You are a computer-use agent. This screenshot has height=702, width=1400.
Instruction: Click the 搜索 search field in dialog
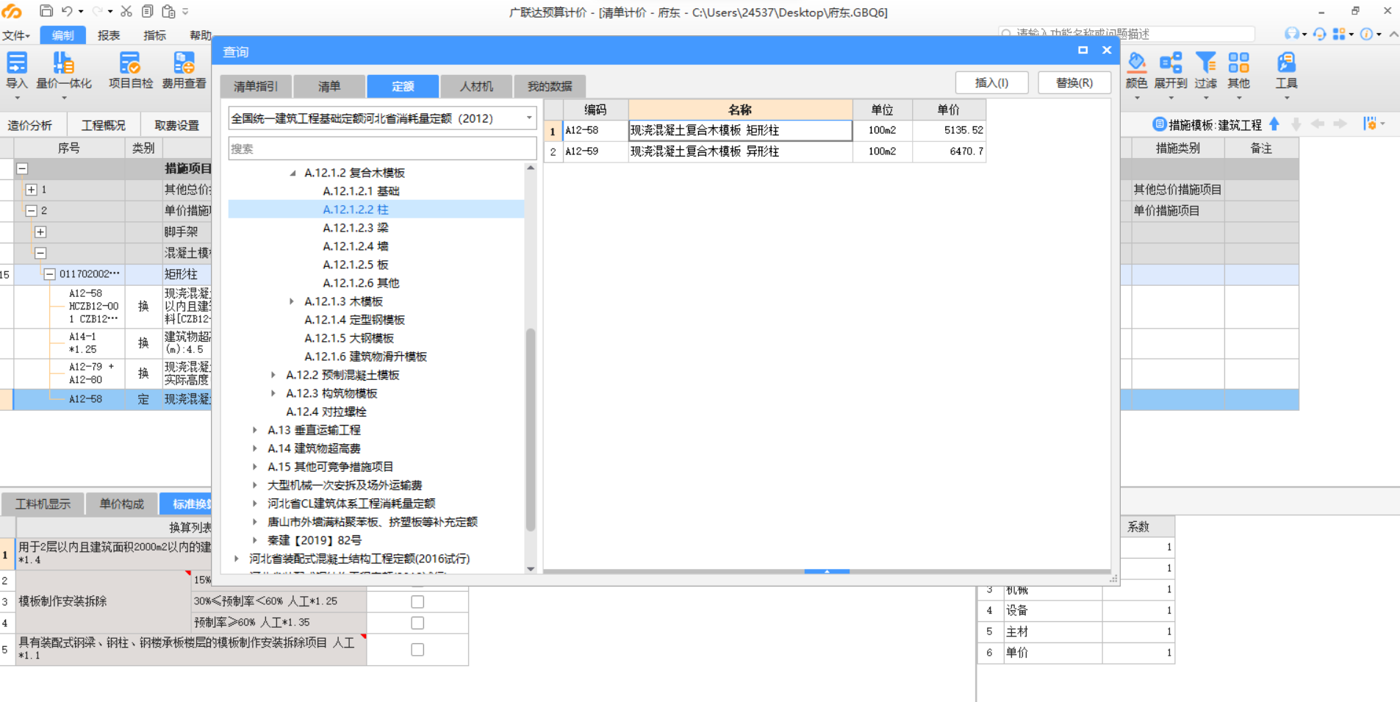(x=382, y=148)
